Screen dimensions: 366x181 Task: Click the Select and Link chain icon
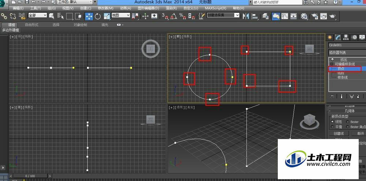pos(4,16)
